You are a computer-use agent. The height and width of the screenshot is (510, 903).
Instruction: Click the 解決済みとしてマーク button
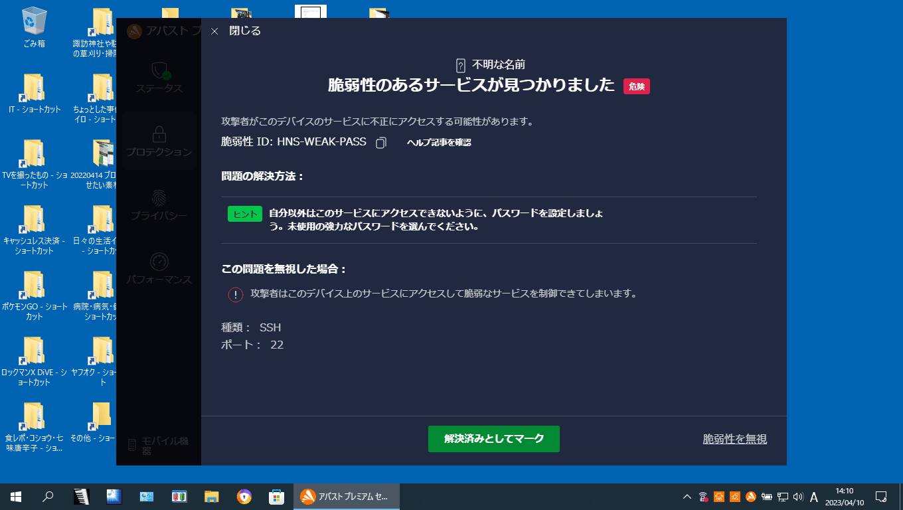tap(494, 439)
